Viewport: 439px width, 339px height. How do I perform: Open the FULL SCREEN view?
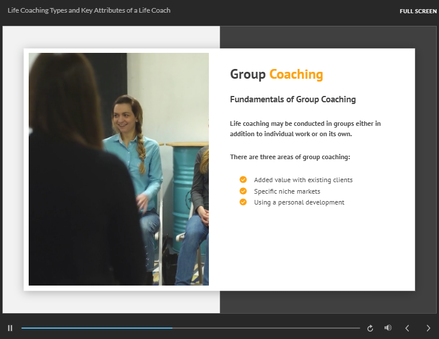click(418, 11)
